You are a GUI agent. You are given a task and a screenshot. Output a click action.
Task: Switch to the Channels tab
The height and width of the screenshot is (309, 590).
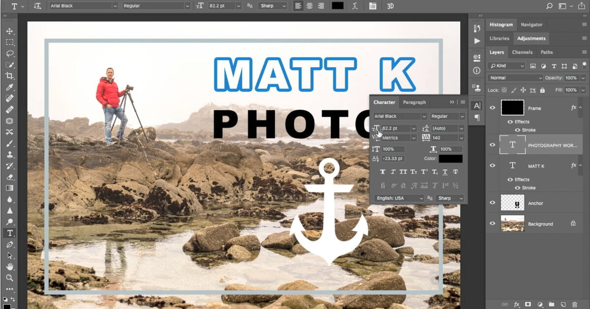tap(522, 52)
